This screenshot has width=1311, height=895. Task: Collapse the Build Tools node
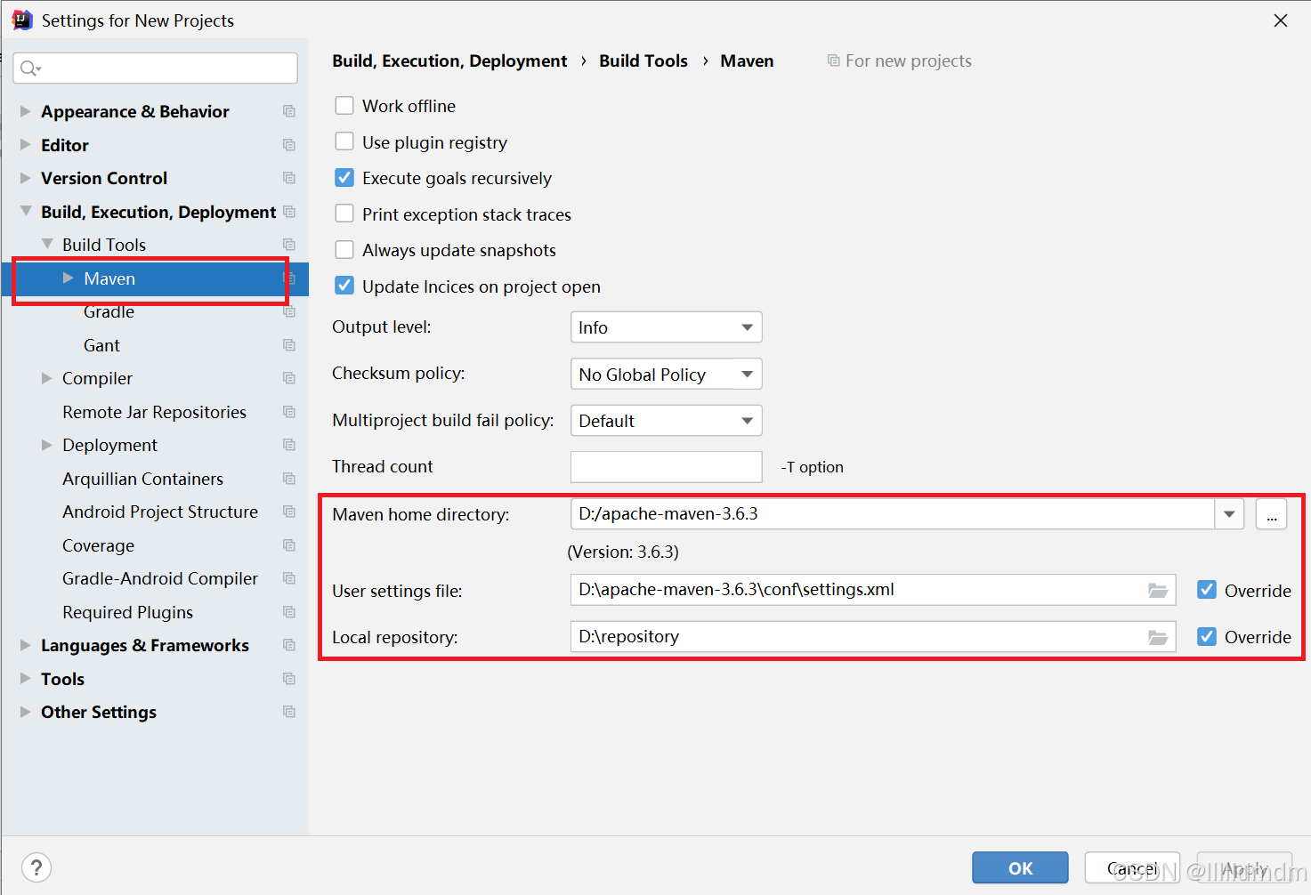pyautogui.click(x=47, y=245)
